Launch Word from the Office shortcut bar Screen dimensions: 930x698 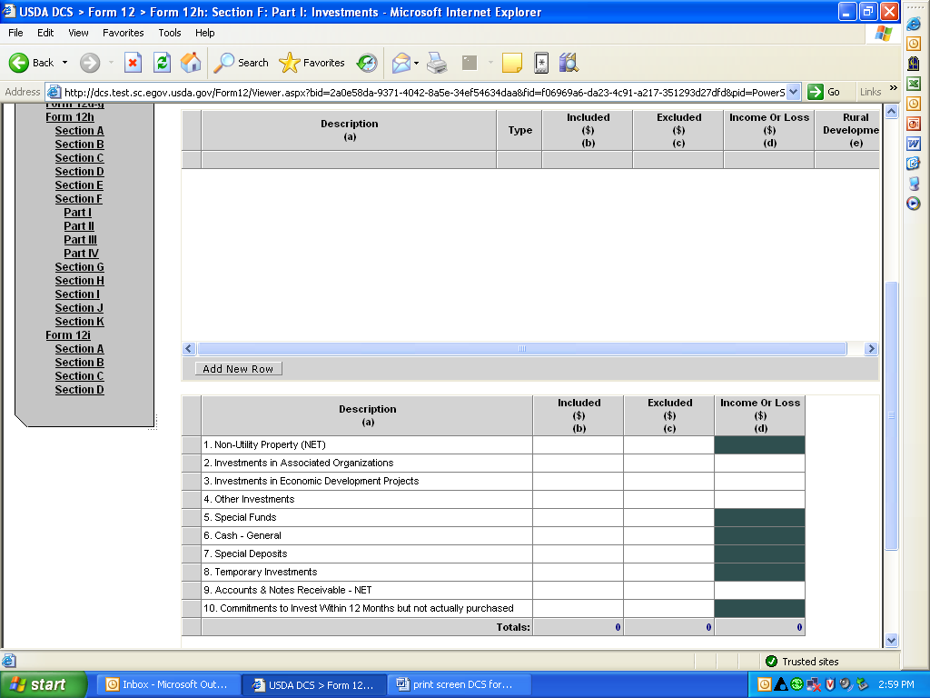click(x=914, y=144)
